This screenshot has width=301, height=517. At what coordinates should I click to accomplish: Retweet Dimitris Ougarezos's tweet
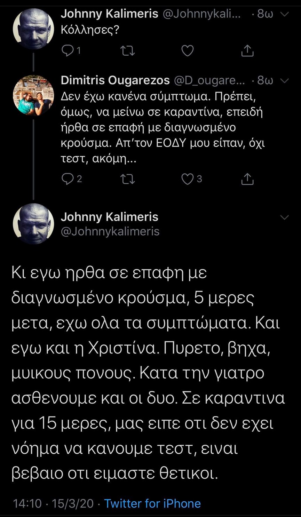[127, 179]
